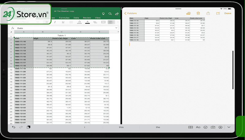Insert a table in Notes
The image size is (245, 140).
(190, 127)
